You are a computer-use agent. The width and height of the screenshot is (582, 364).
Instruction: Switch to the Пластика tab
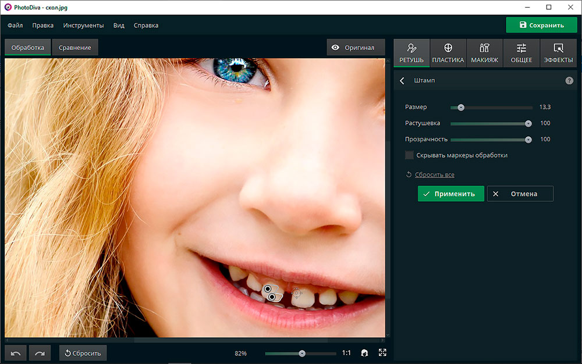448,53
